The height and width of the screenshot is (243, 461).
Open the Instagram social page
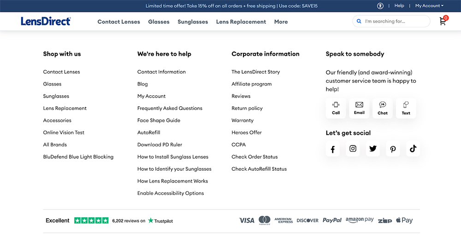pos(353,149)
